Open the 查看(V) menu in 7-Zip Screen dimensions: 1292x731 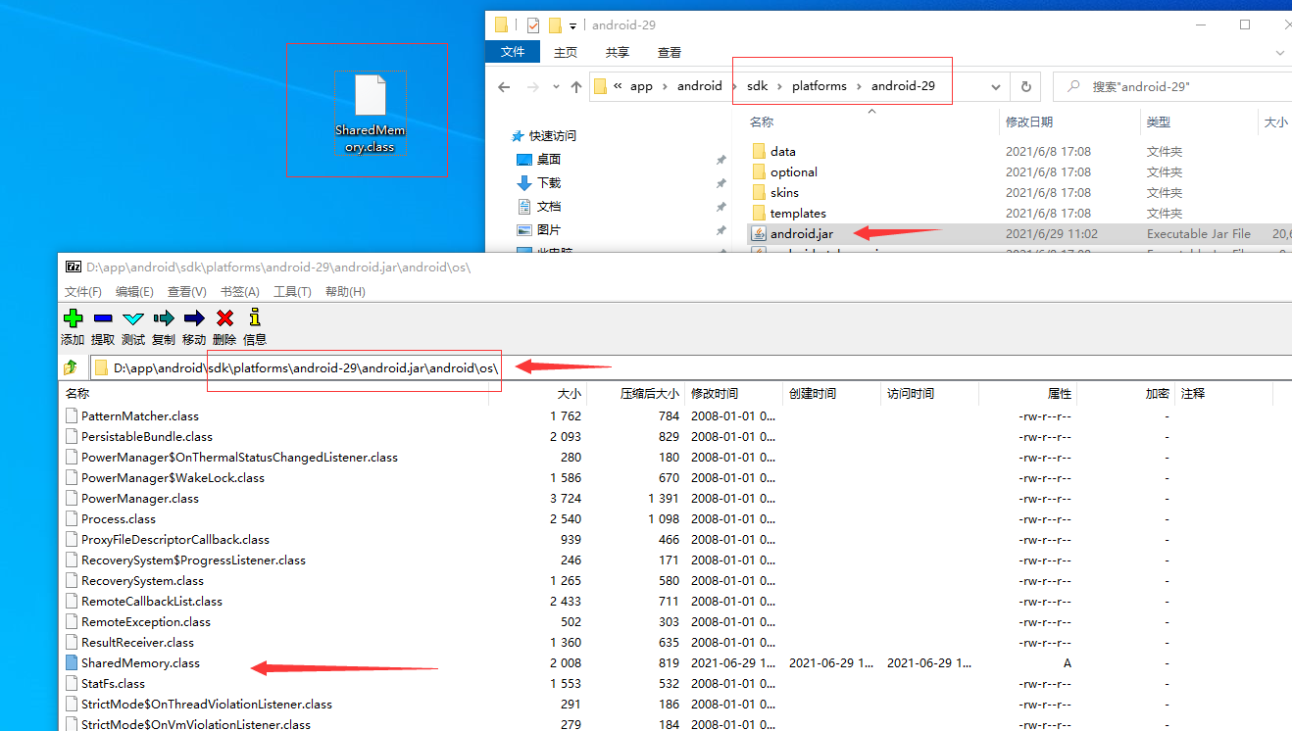(186, 292)
